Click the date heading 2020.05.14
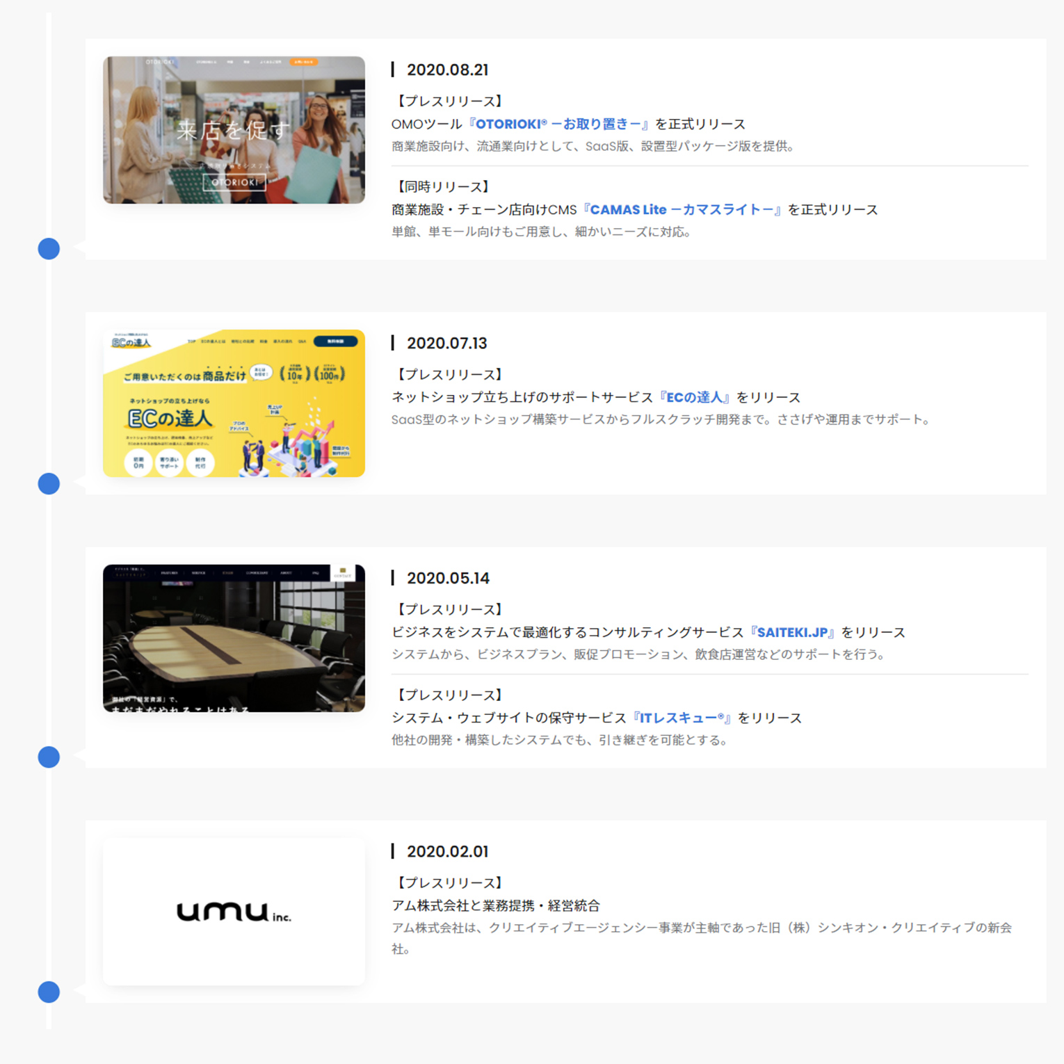The width and height of the screenshot is (1064, 1064). (x=448, y=578)
